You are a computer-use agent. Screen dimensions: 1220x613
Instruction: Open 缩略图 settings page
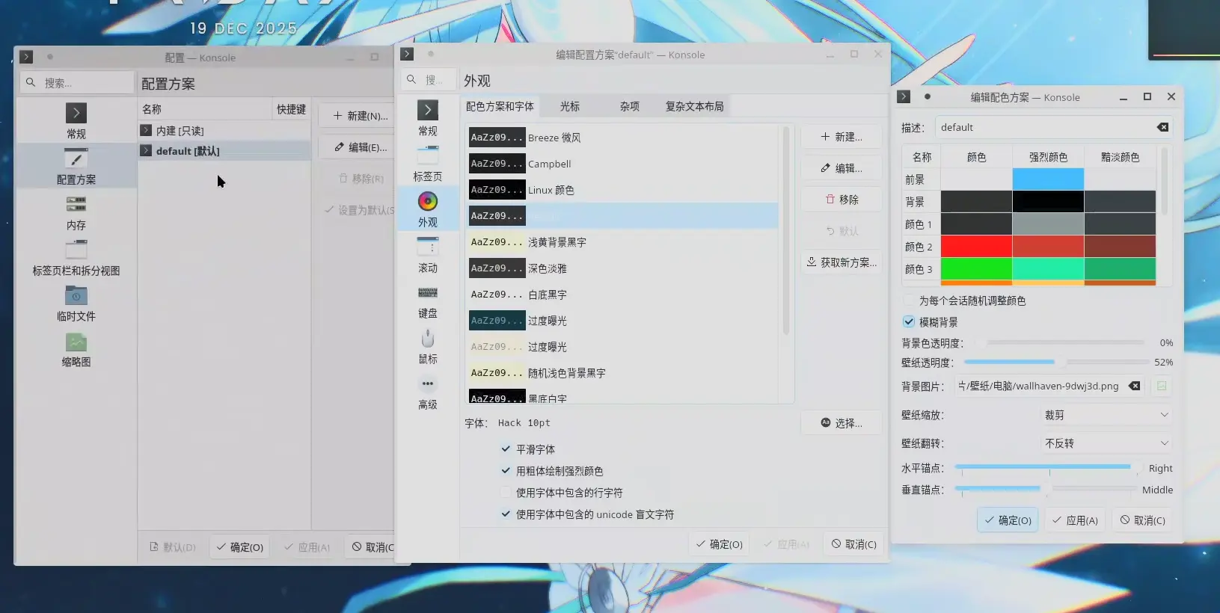coord(76,349)
